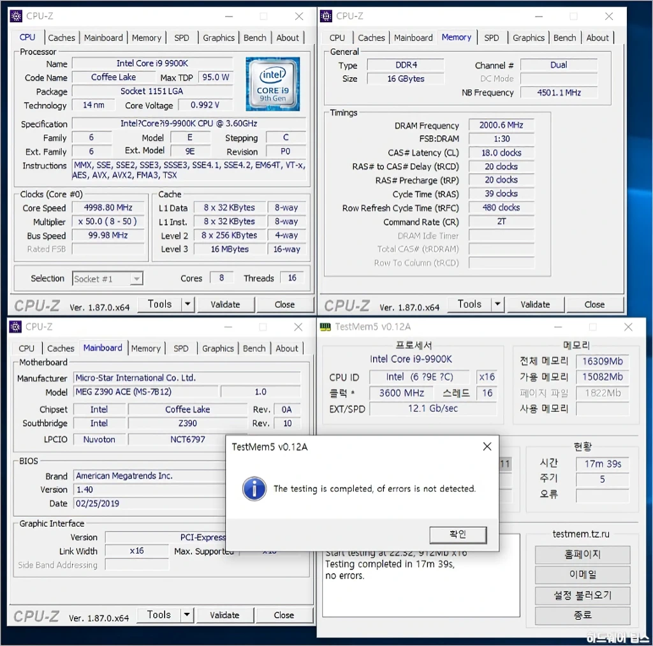The width and height of the screenshot is (653, 646).
Task: Click the Multiplier x 50.0 value field
Action: coord(108,221)
